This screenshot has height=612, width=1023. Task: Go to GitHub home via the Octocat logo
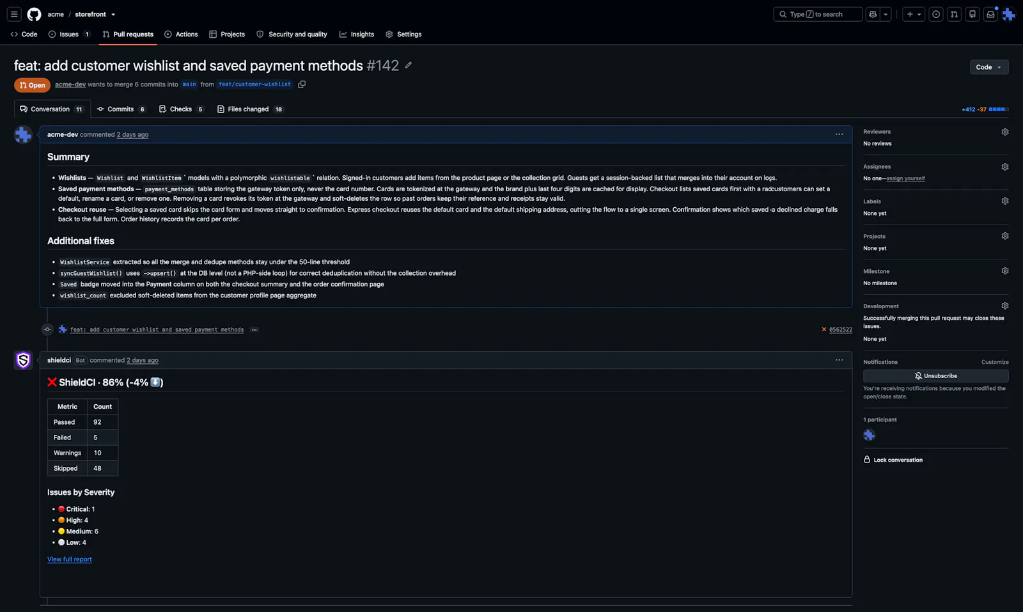[35, 14]
